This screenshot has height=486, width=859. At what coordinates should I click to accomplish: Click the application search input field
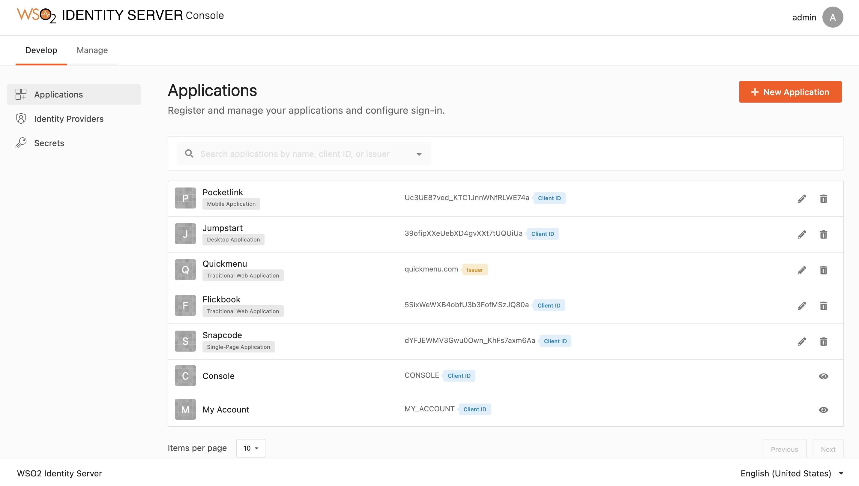click(x=300, y=154)
